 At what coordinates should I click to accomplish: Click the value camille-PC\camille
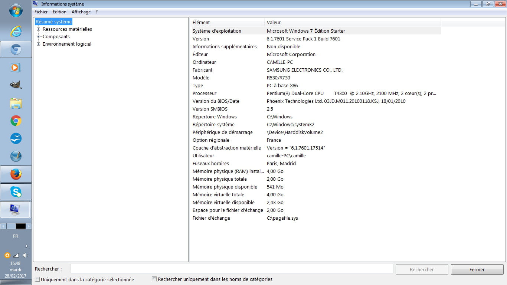[286, 155]
